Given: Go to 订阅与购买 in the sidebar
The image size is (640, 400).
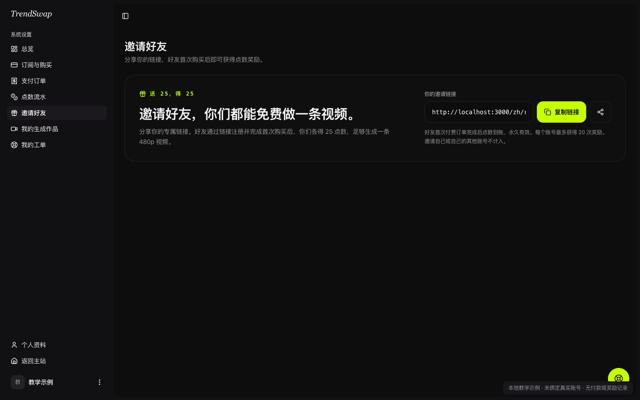Looking at the screenshot, I should [x=57, y=65].
